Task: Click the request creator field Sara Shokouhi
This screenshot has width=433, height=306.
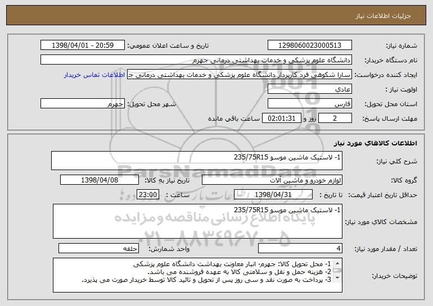Action: [240, 75]
